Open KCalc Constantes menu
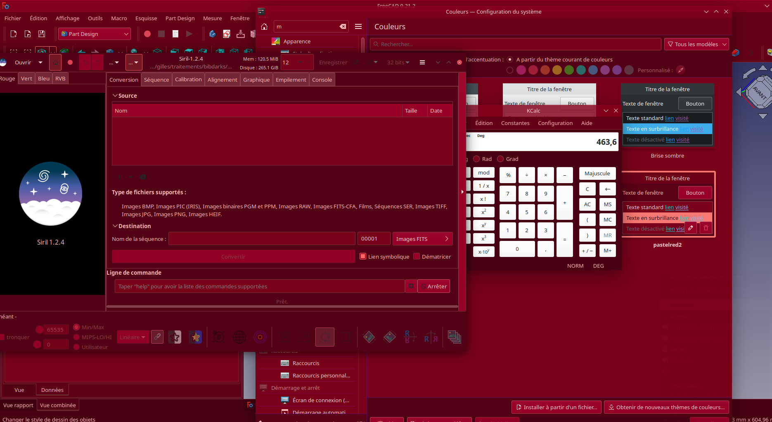 pyautogui.click(x=515, y=123)
